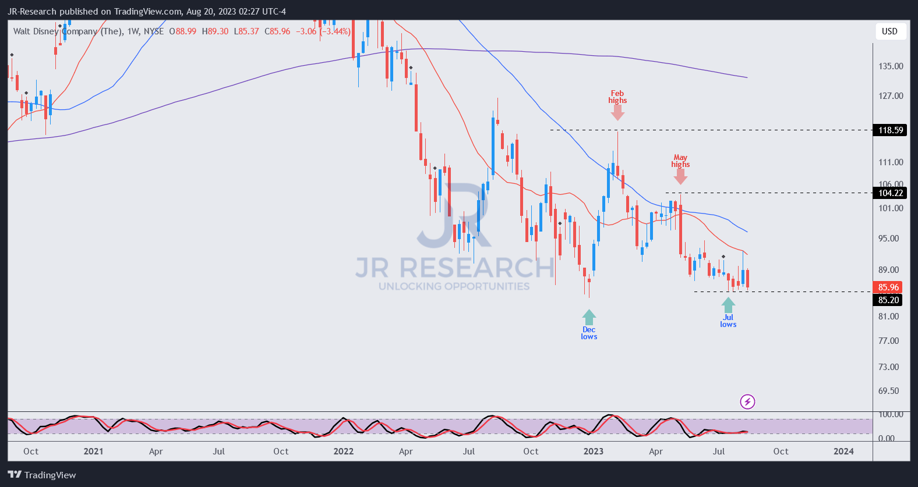Click the 118.59 price level label
This screenshot has height=487, width=918.
point(890,130)
